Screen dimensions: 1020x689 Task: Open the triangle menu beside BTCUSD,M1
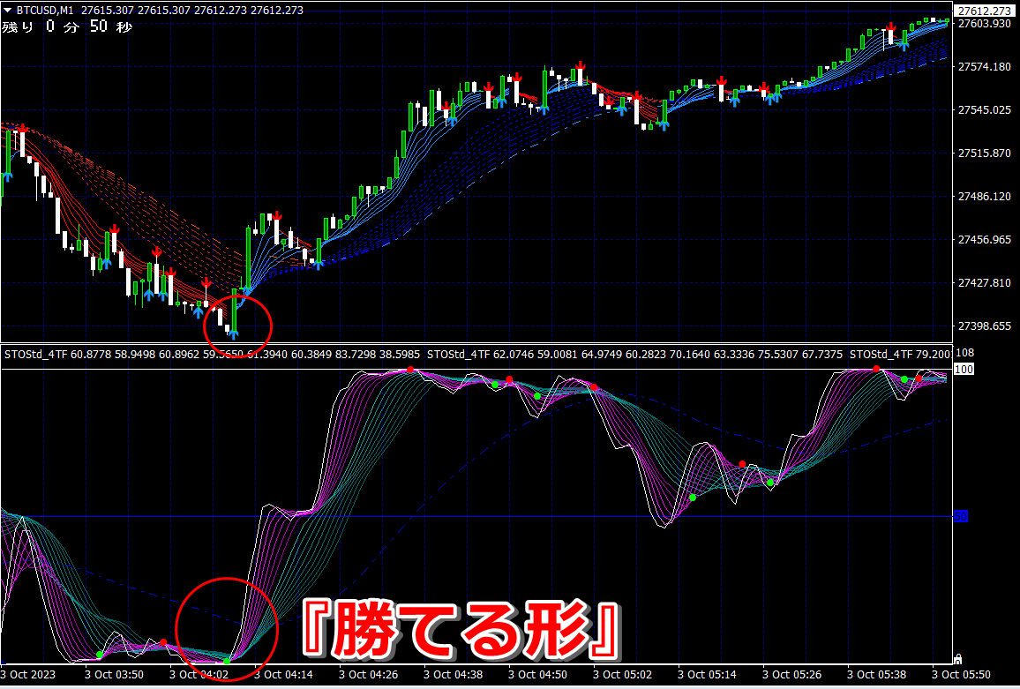[7, 11]
